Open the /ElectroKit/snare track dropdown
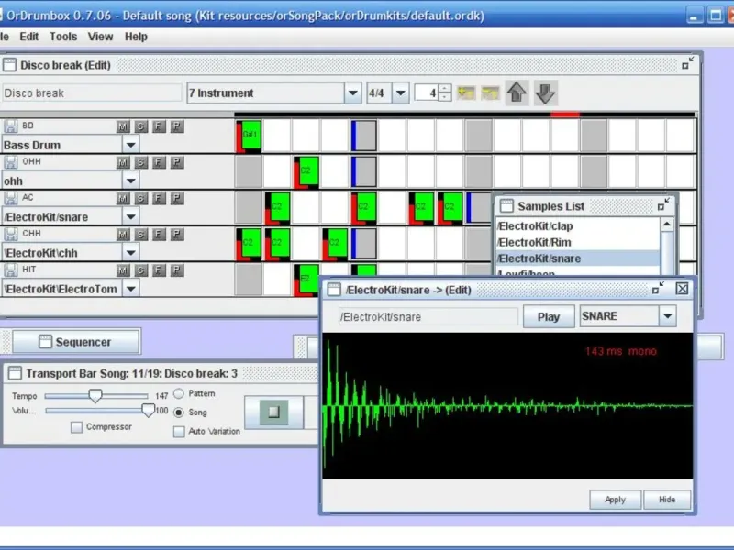 coord(131,216)
